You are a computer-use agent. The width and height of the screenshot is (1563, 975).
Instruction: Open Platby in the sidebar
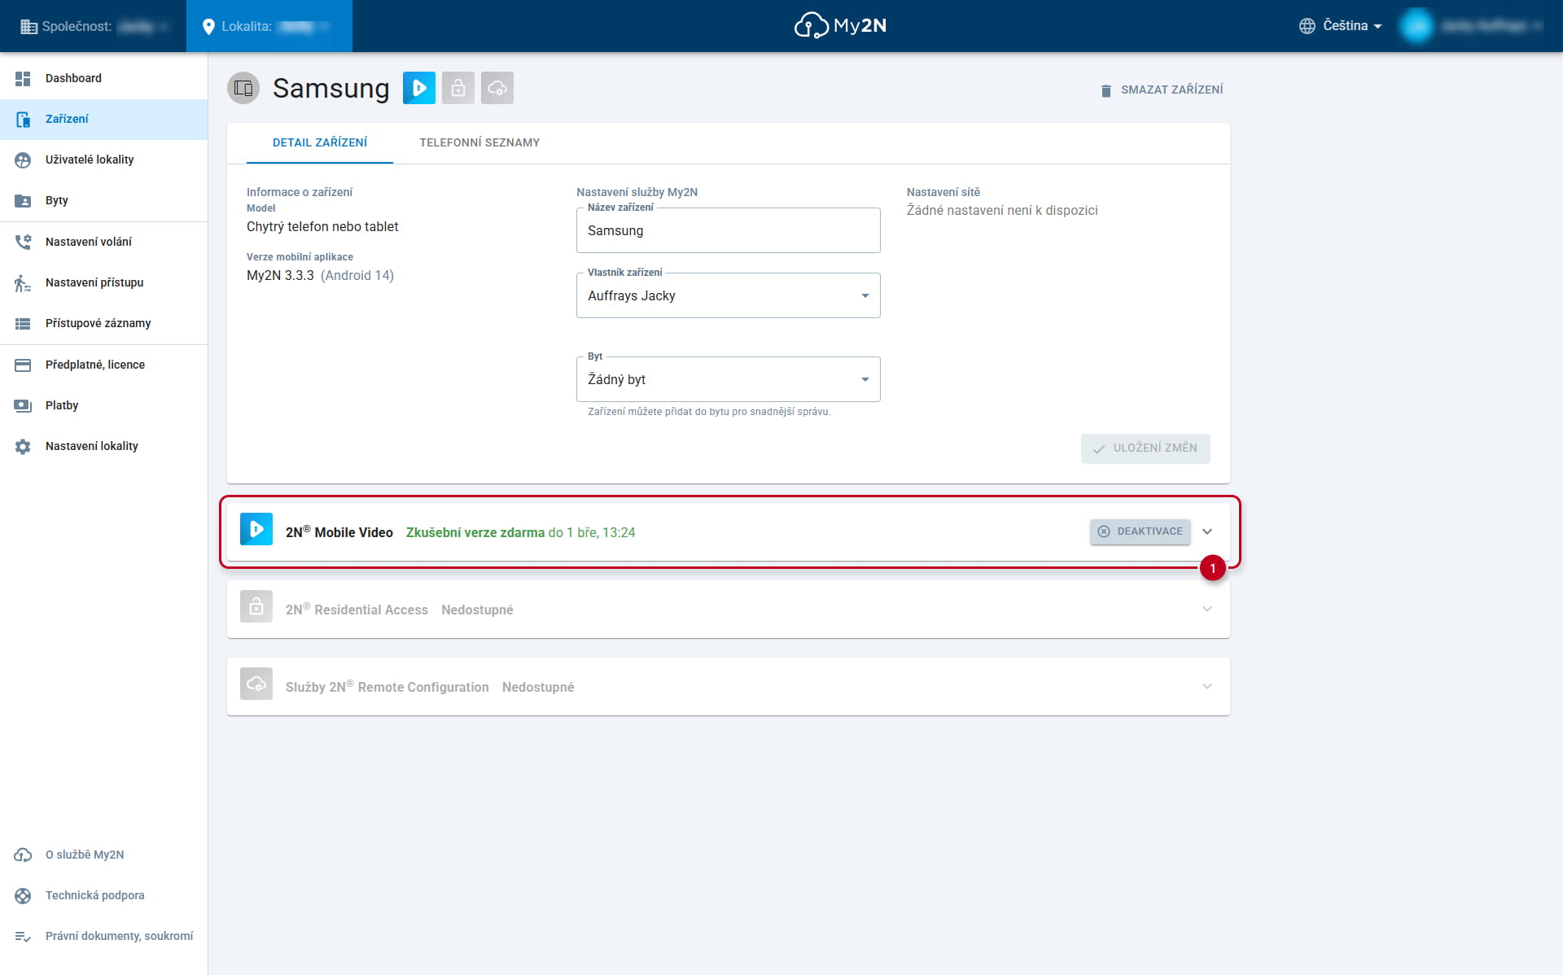click(104, 405)
